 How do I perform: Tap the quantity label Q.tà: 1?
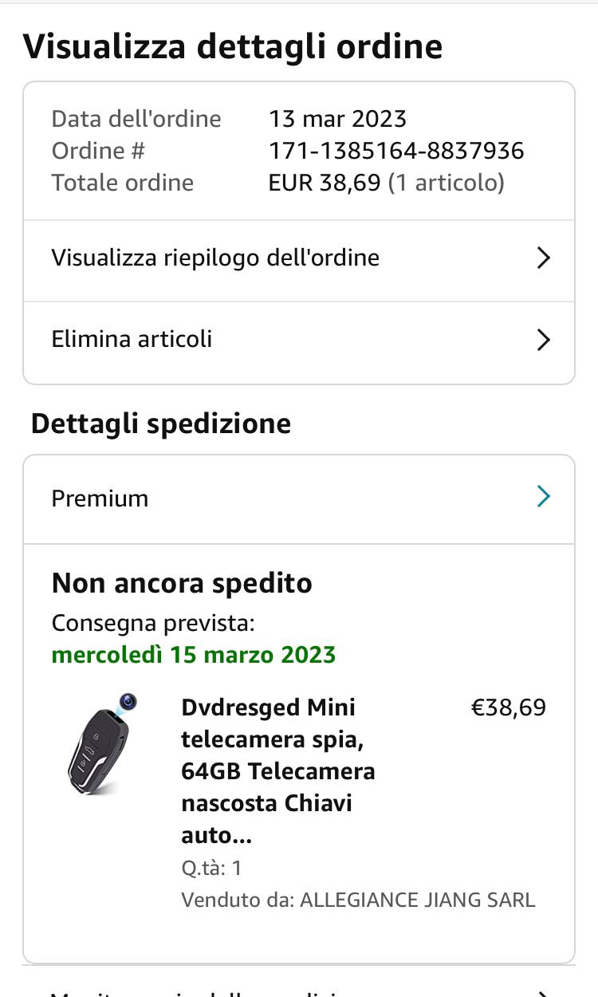(211, 868)
